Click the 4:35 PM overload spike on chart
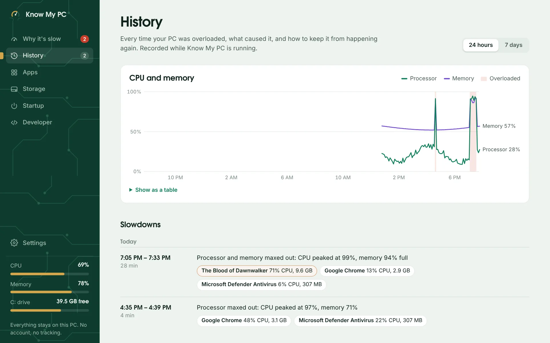This screenshot has height=343, width=550. pyautogui.click(x=435, y=131)
